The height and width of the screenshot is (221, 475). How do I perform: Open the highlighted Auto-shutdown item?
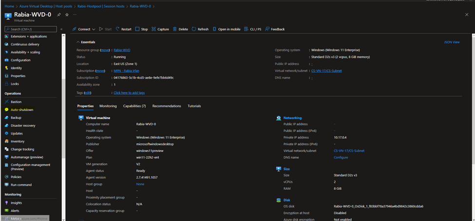(22, 110)
